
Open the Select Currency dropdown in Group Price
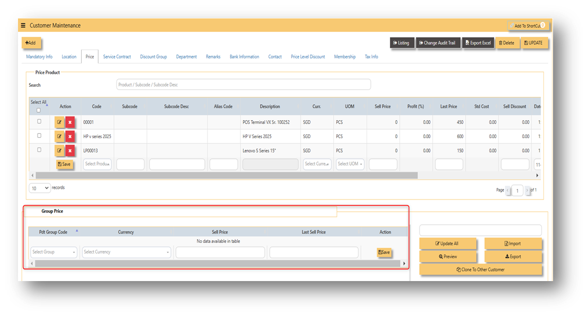click(127, 252)
